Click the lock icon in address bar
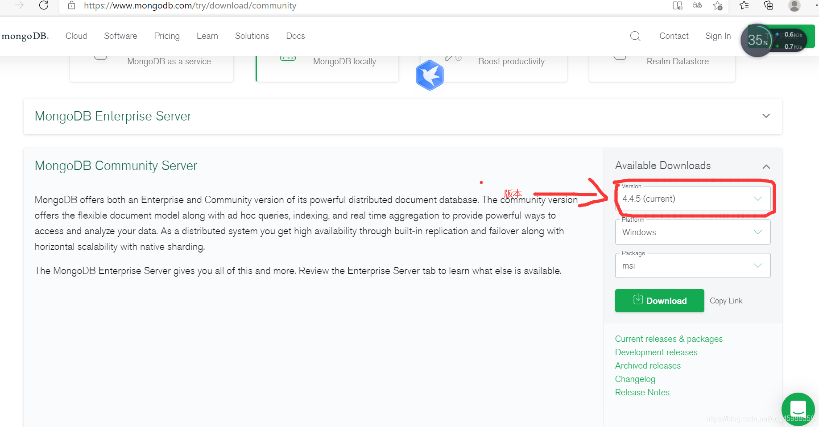819x427 pixels. point(71,5)
